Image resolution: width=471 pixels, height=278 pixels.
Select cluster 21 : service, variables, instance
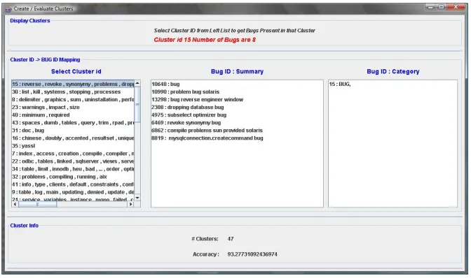[73, 198]
